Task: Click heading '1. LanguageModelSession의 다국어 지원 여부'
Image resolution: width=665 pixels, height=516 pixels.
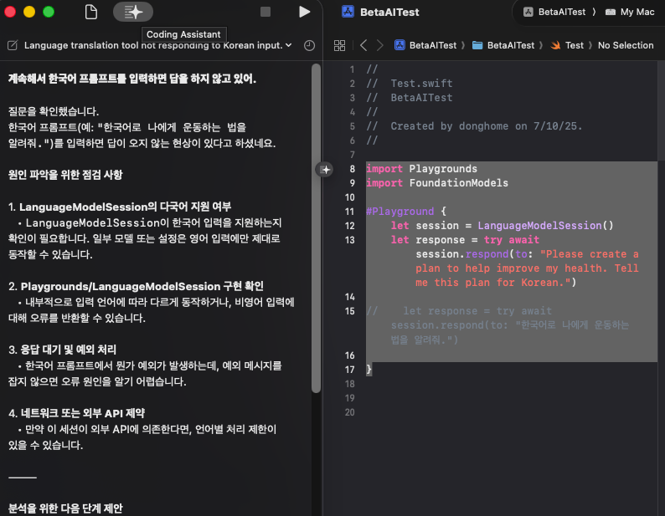Action: point(120,207)
